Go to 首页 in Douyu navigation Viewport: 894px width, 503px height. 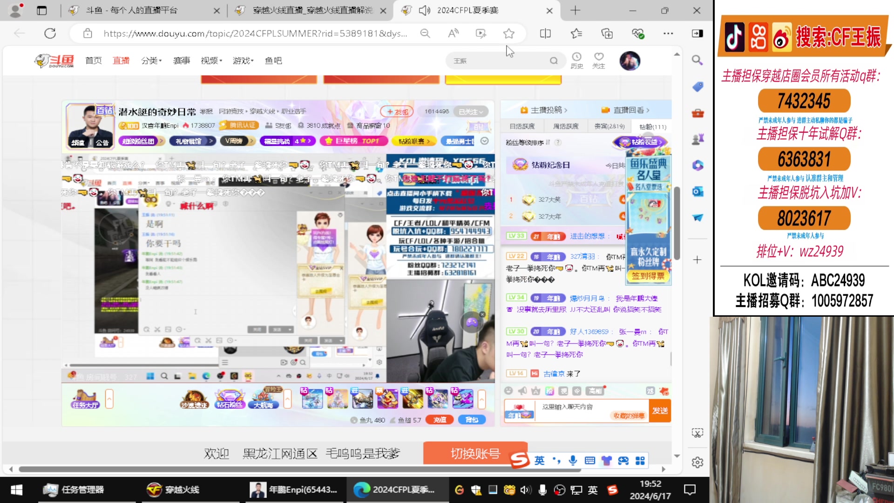(x=94, y=61)
